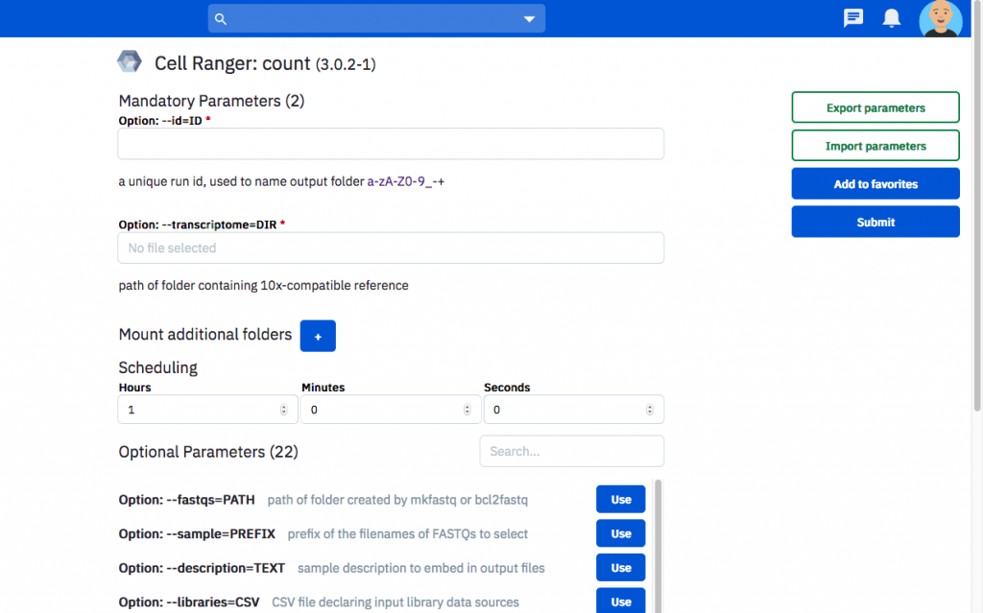Click the optional parameters Search box
Image resolution: width=983 pixels, height=613 pixels.
pos(572,451)
